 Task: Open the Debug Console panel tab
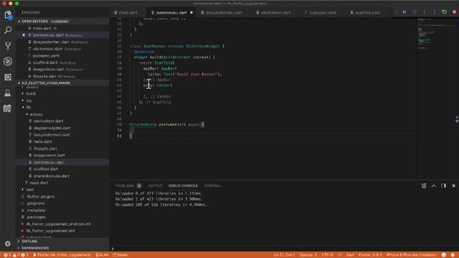pos(183,186)
